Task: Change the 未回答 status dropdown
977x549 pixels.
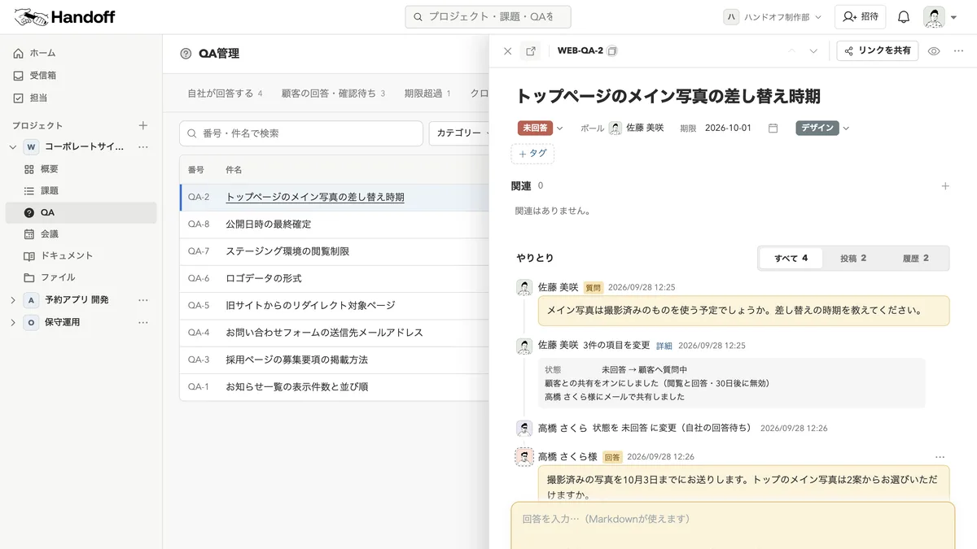Action: [541, 128]
